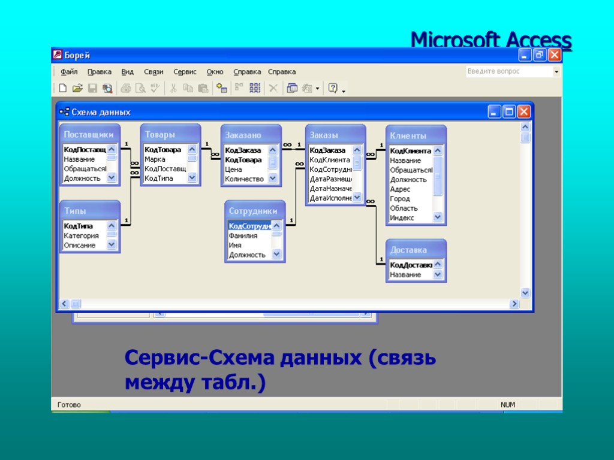
Task: Click scroll-down arrow in Заказы table
Action: click(x=357, y=198)
